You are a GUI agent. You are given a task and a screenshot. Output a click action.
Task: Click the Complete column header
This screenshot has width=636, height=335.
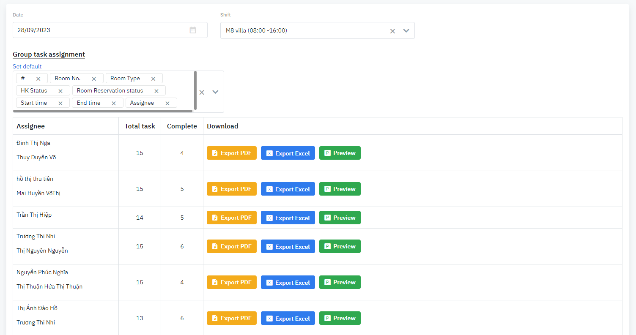[x=182, y=126]
